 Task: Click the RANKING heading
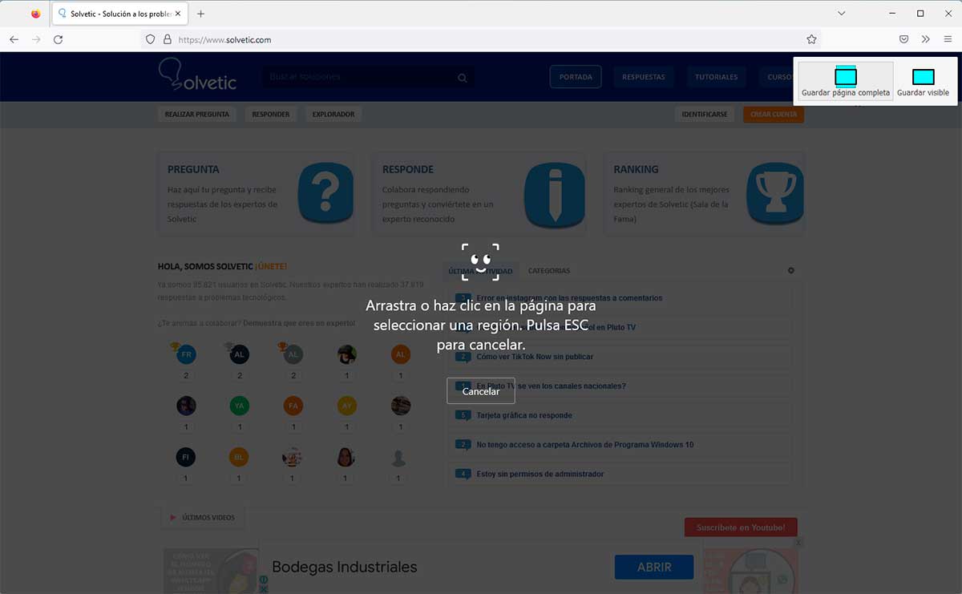(636, 170)
